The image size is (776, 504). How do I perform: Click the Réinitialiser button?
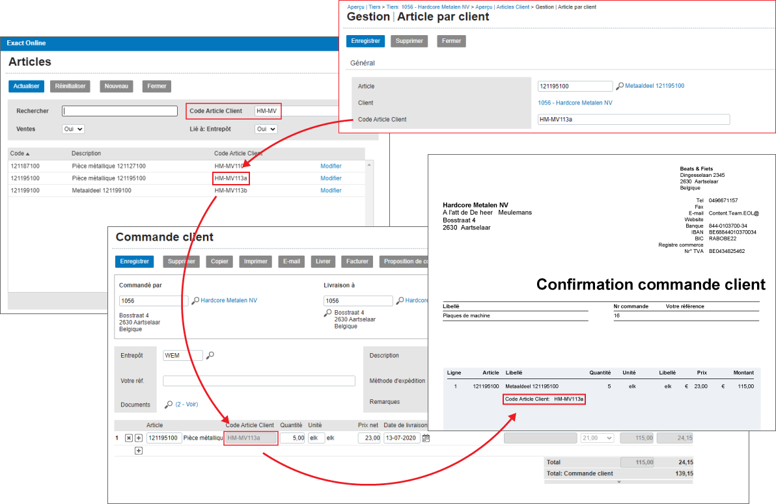point(70,86)
